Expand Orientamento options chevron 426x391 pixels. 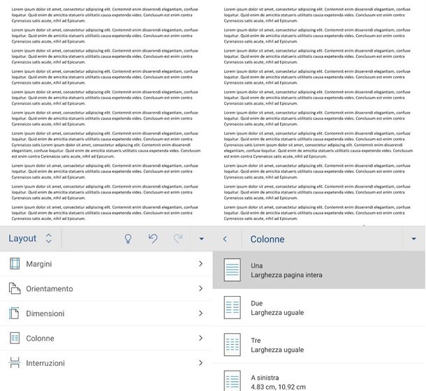pos(200,288)
